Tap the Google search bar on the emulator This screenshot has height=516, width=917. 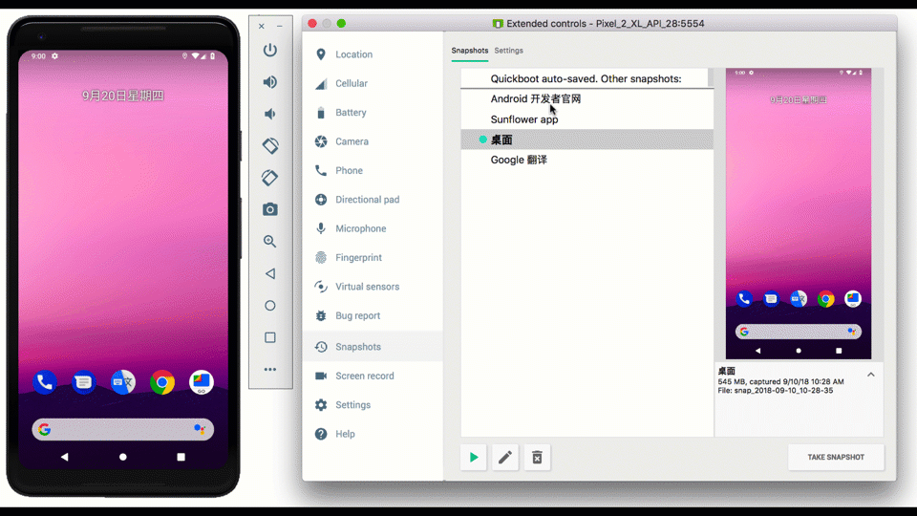coord(123,429)
